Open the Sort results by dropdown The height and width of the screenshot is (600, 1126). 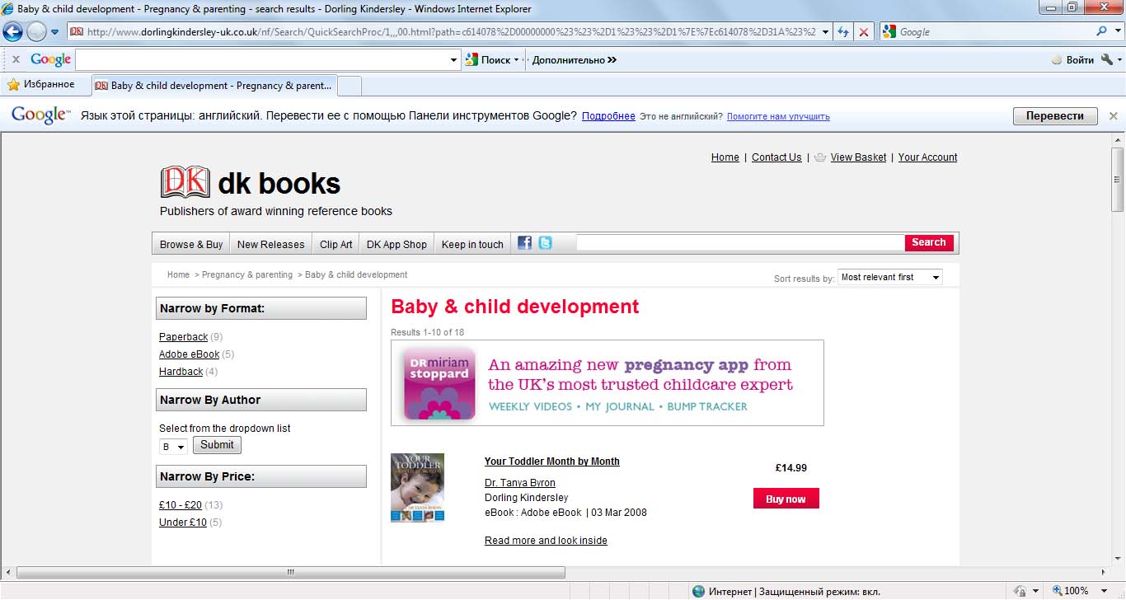click(x=890, y=278)
